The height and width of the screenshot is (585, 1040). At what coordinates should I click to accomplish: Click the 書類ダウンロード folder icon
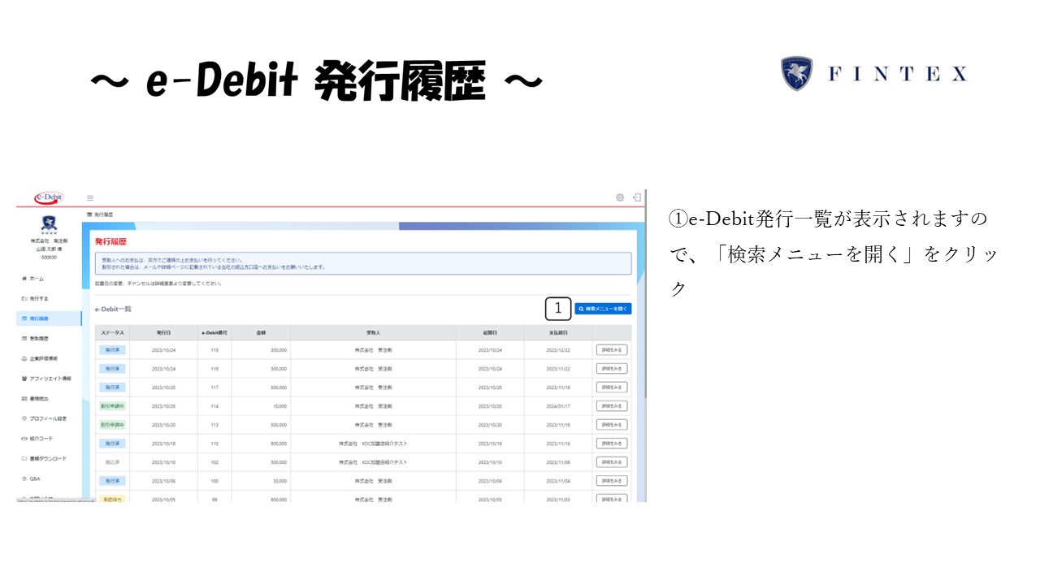[x=24, y=459]
